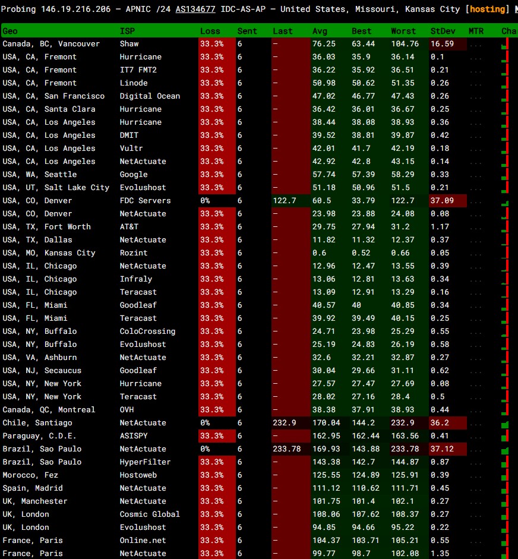The width and height of the screenshot is (518, 559).
Task: Select the Avg value 170.04
Action: point(326,423)
